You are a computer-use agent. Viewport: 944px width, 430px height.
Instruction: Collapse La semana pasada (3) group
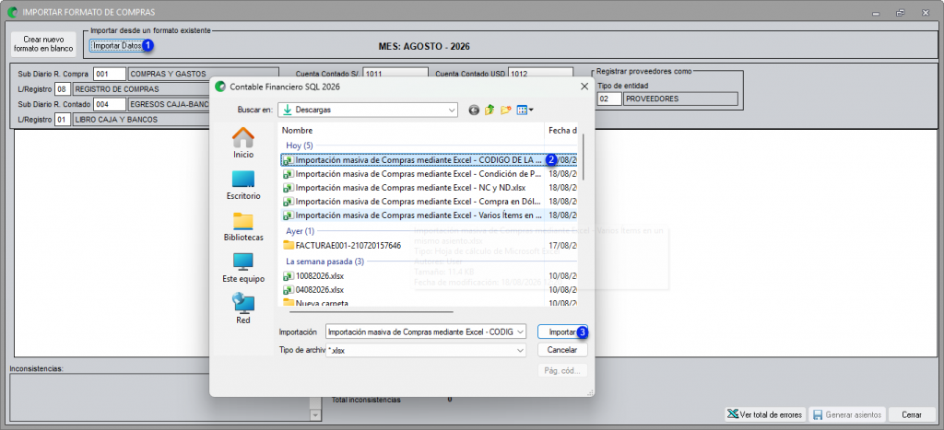pos(324,261)
